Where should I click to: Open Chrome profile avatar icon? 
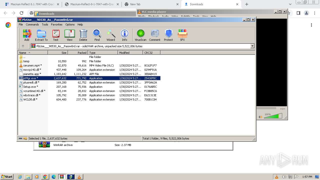pos(306,13)
